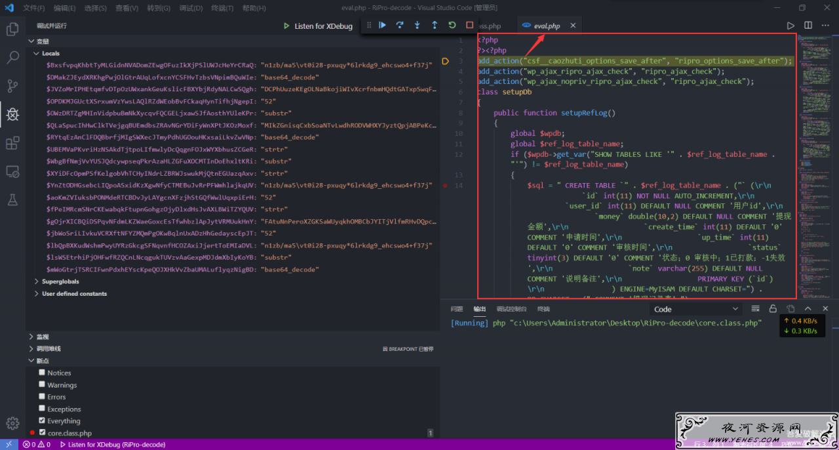Open the 终端(T) menu
The height and width of the screenshot is (450, 839).
[222, 8]
